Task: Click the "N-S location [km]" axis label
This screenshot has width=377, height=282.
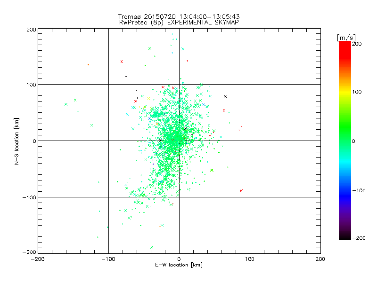Action: pyautogui.click(x=16, y=141)
